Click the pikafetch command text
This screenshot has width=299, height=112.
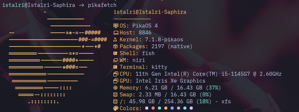(102, 5)
